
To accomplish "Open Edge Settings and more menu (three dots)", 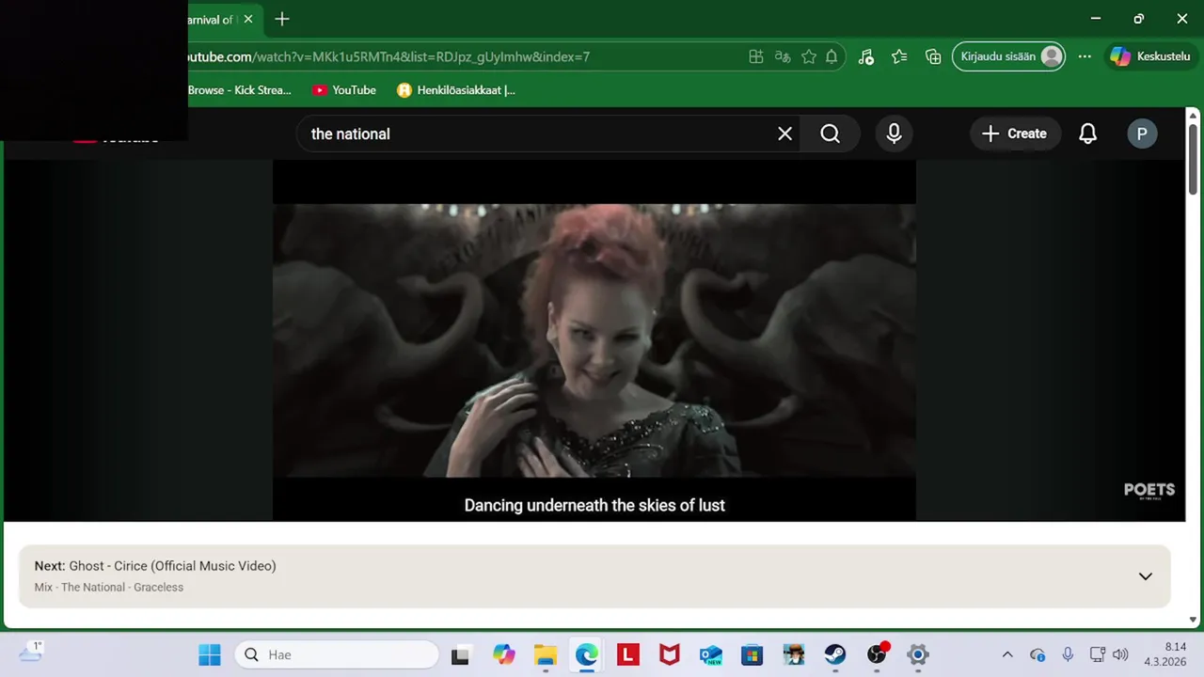I will (1085, 56).
